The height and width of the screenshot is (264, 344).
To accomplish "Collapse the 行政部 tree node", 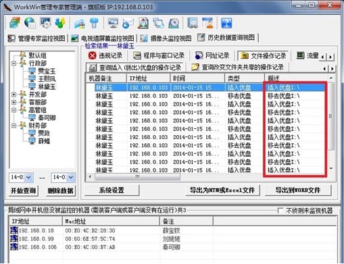I will [x=14, y=63].
